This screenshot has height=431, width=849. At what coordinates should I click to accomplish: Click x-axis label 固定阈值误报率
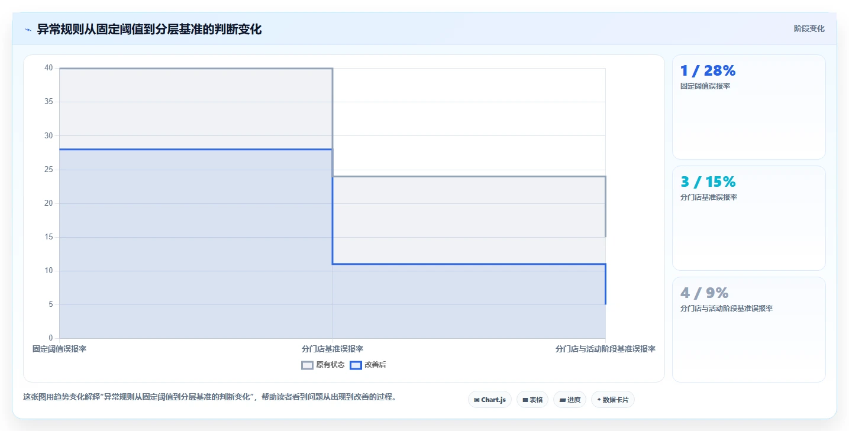point(59,349)
